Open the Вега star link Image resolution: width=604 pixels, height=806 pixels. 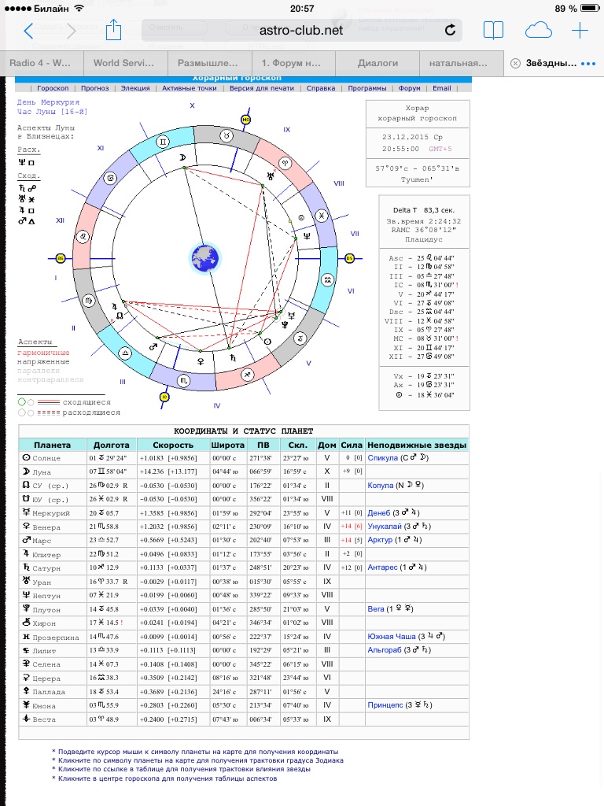(x=376, y=608)
